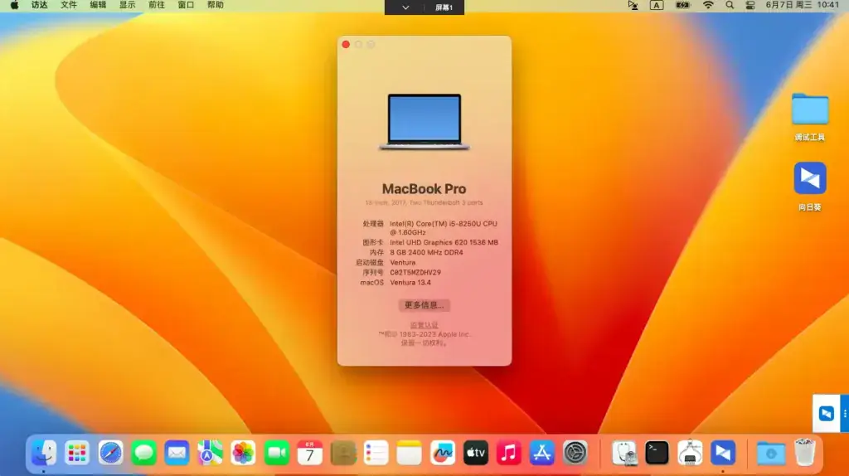Open the 监管认证 link
The width and height of the screenshot is (849, 476).
(424, 325)
